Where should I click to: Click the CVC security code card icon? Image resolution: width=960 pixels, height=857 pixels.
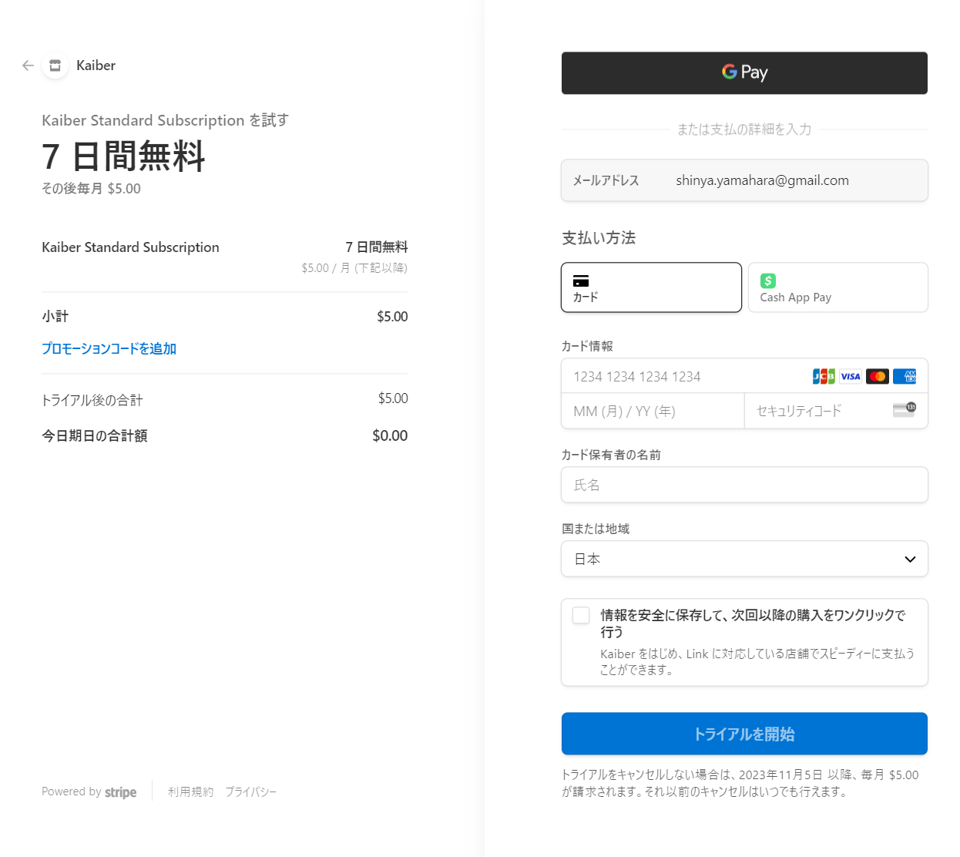905,409
